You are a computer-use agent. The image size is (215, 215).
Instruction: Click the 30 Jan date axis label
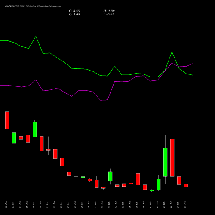click(89, 205)
